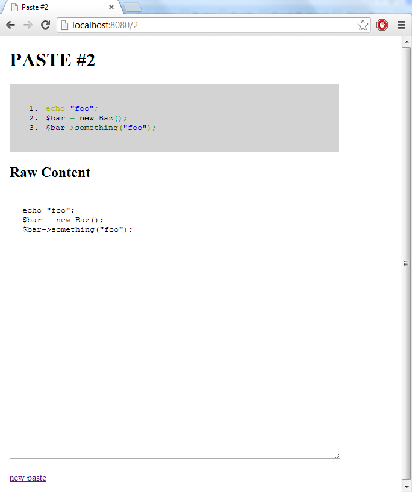
Task: Click the vertical scrollbar thumb
Action: coord(406,263)
